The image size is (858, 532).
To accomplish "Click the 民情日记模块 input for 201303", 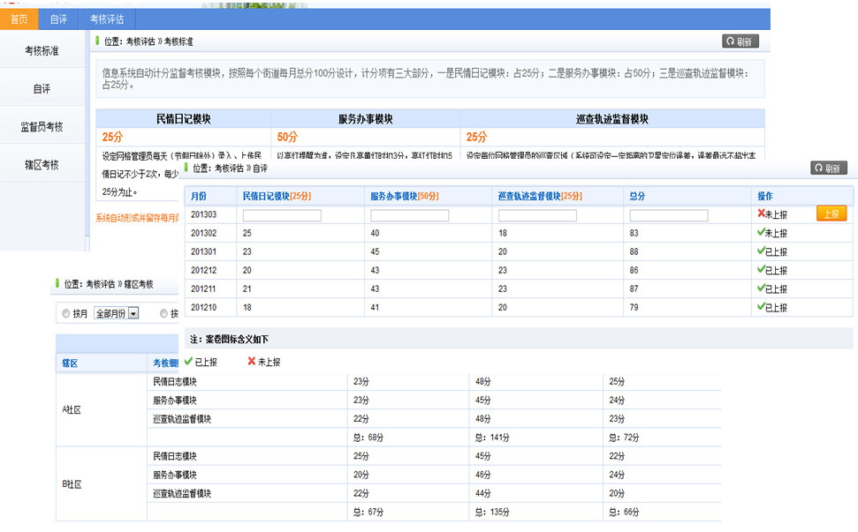I will point(282,215).
